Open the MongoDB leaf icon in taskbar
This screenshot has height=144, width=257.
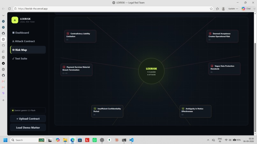(x=109, y=140)
